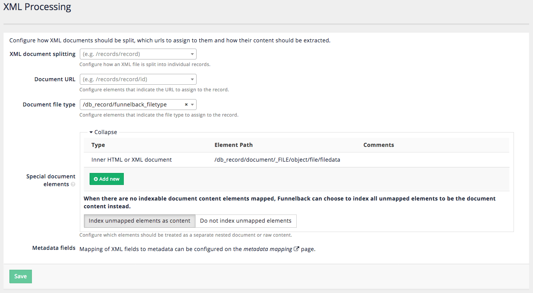This screenshot has height=293, width=533.
Task: Select Do not index unmapped elements
Action: pyautogui.click(x=246, y=221)
